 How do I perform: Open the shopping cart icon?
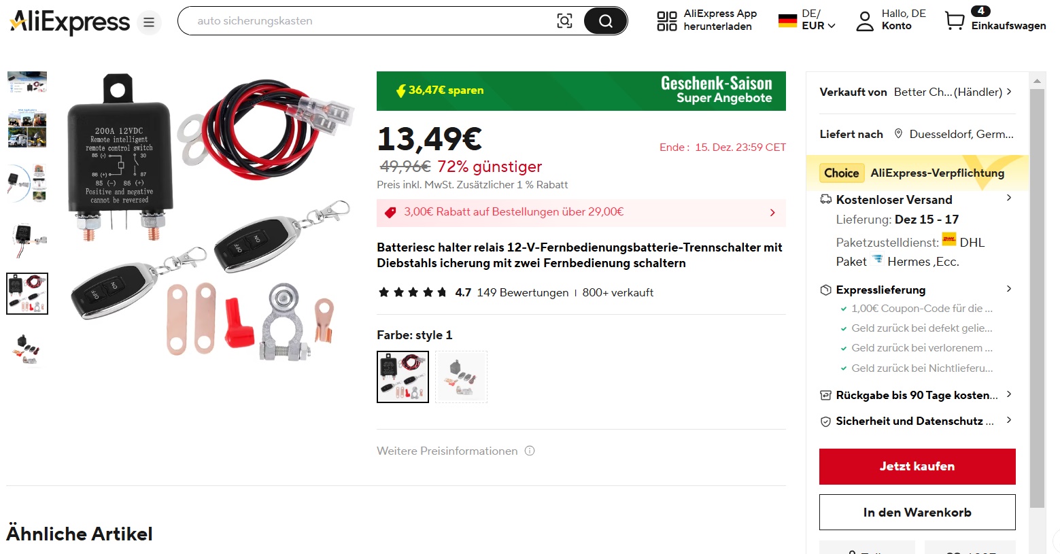click(955, 21)
